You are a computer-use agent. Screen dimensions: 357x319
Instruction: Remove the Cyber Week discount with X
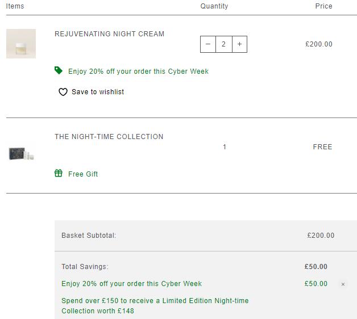pyautogui.click(x=343, y=284)
